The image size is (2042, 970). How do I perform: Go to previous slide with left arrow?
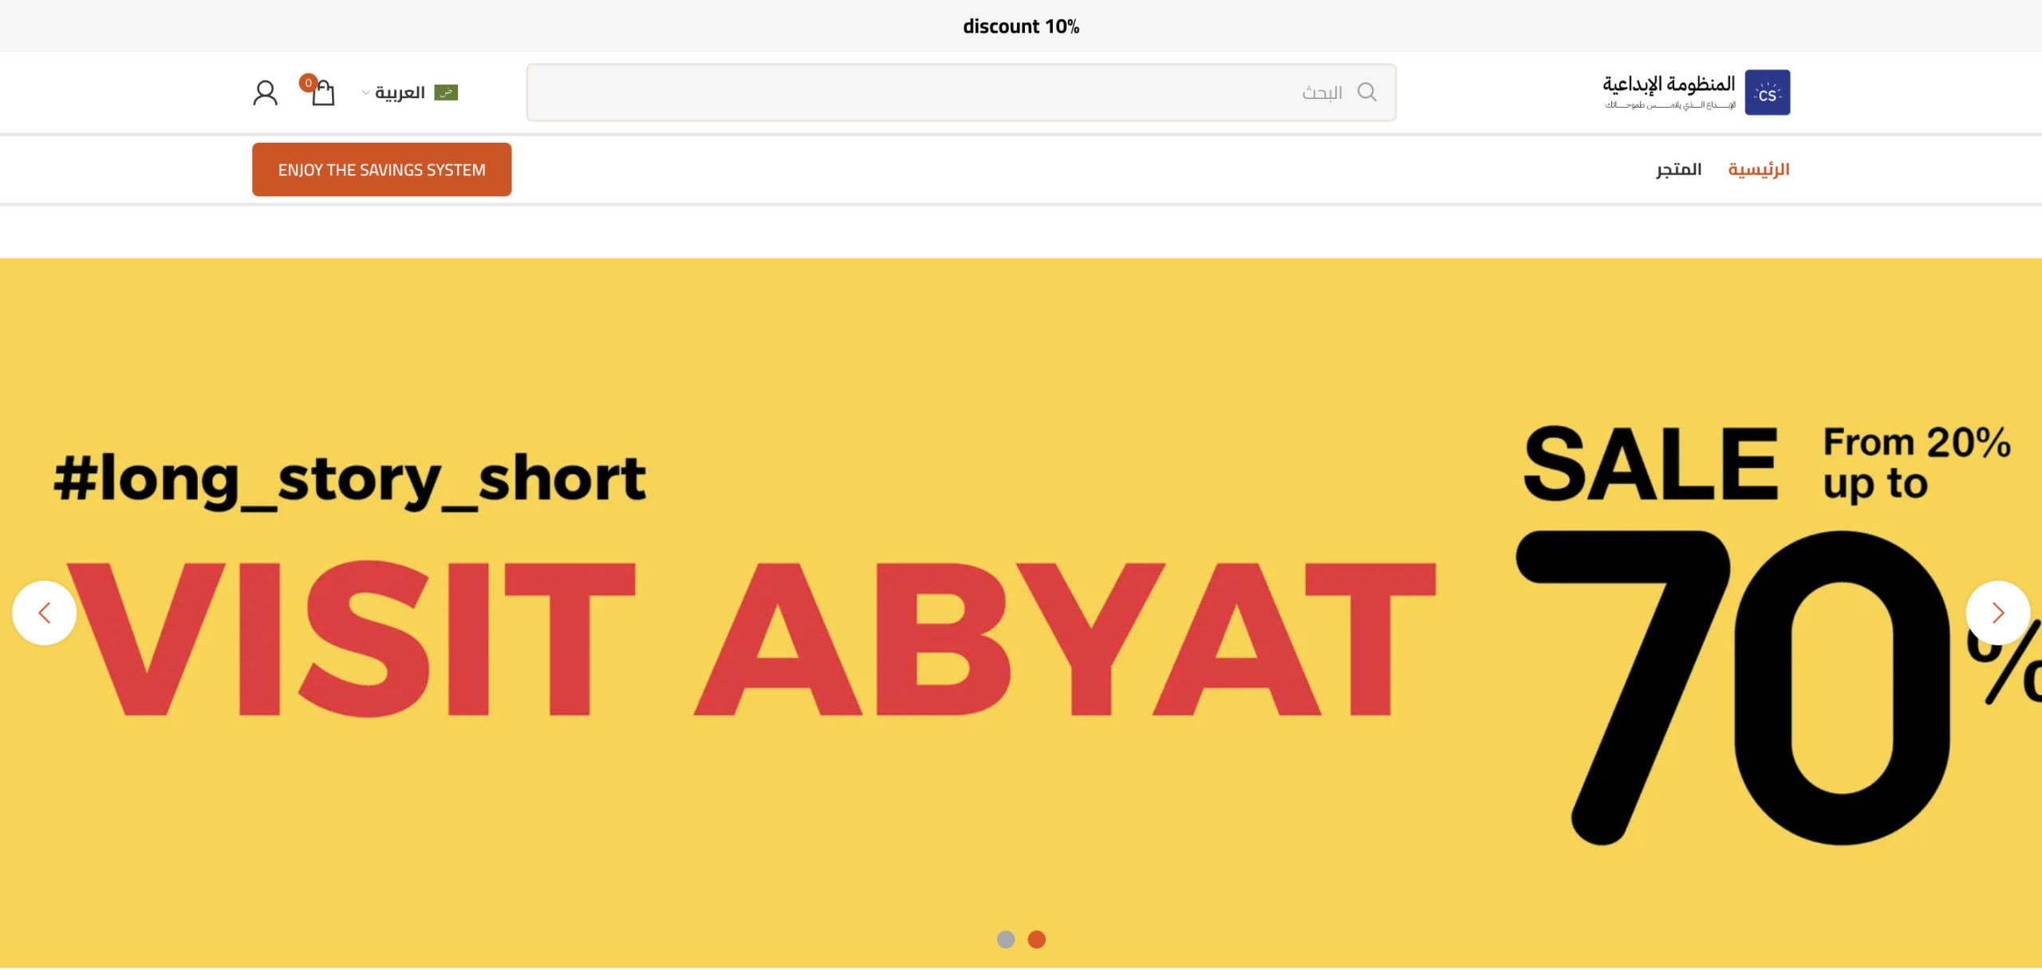point(45,613)
